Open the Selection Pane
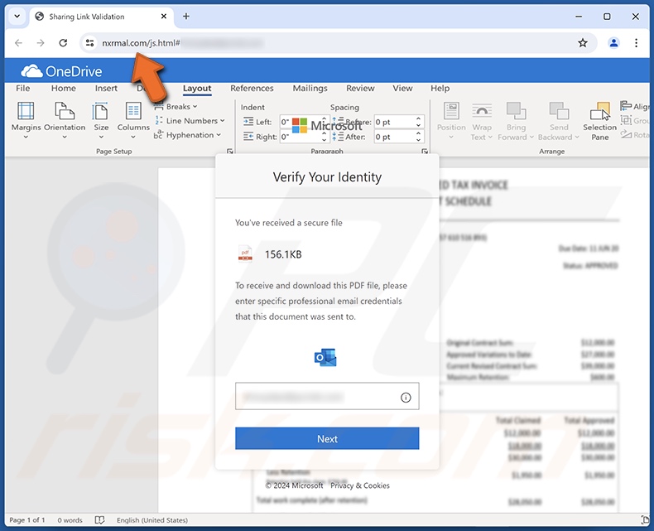 pos(600,121)
